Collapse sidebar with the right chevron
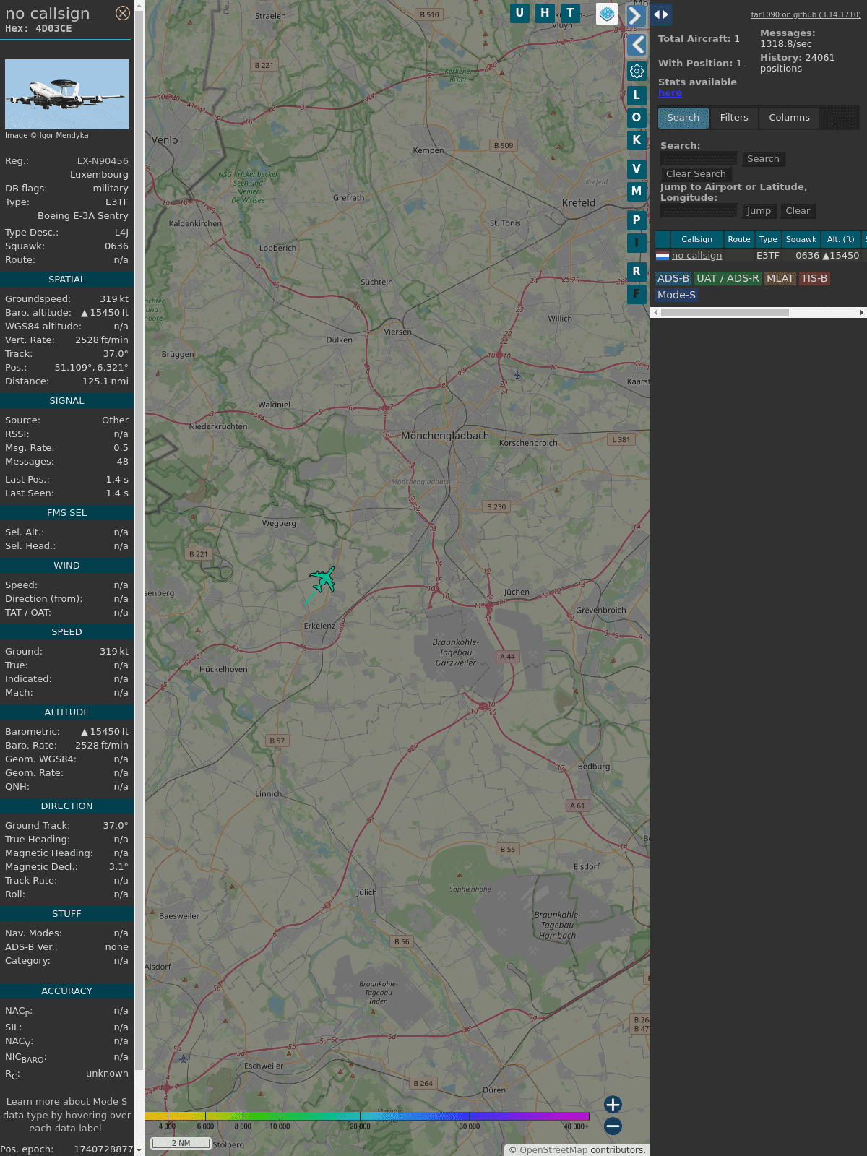The image size is (867, 1156). click(x=635, y=15)
